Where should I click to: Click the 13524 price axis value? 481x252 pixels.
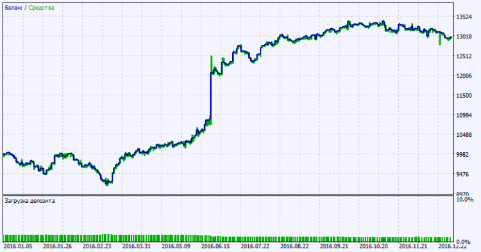click(464, 17)
